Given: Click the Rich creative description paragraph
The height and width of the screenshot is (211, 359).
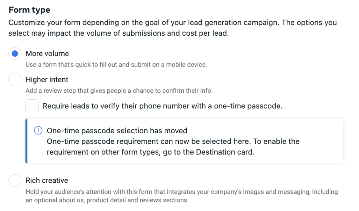Looking at the screenshot, I should pyautogui.click(x=182, y=196).
